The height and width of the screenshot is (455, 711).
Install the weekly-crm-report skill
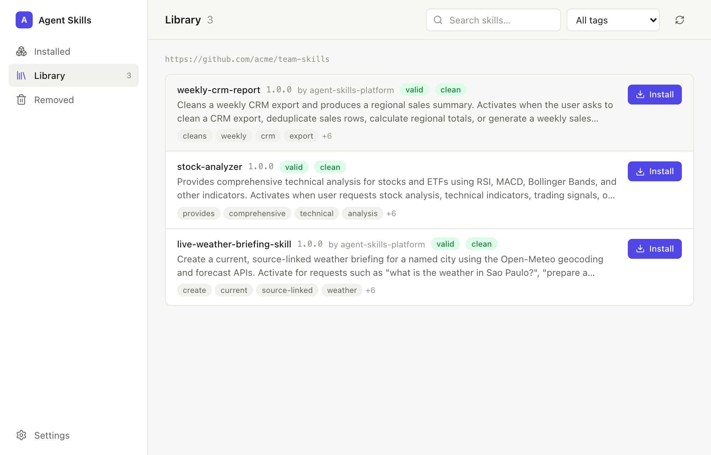[x=655, y=95]
